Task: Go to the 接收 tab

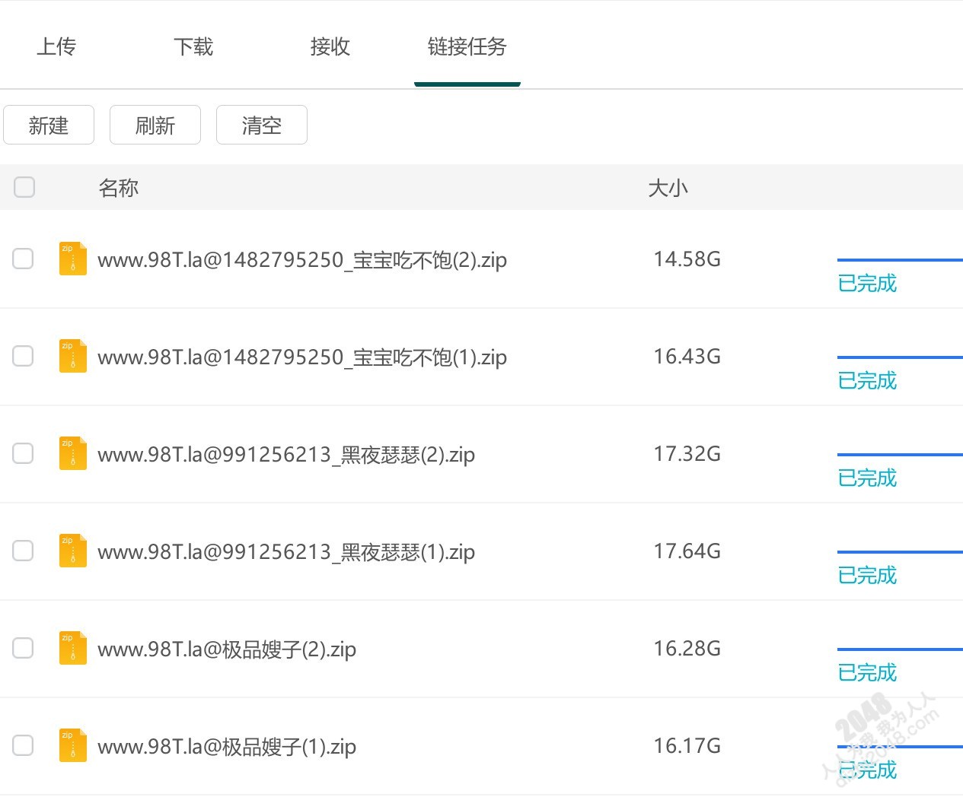Action: point(330,47)
